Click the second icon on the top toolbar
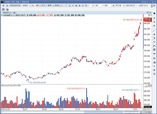Screen dimensions: 157x114 point(7,5)
